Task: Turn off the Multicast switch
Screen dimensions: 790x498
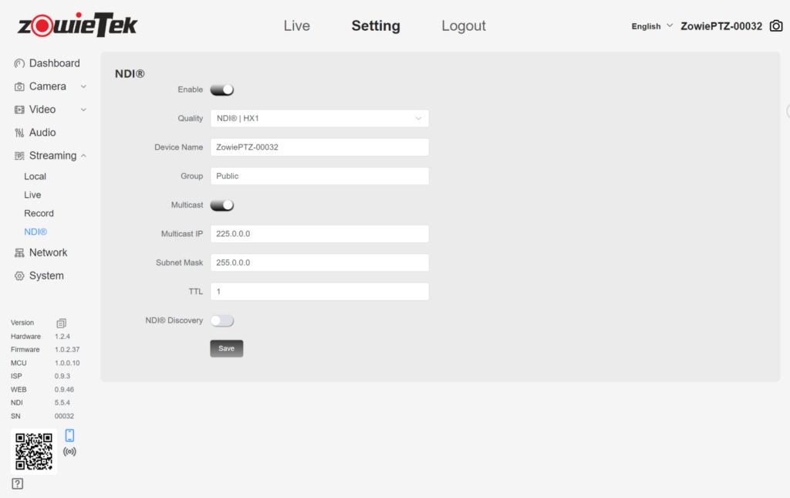Action: point(222,205)
